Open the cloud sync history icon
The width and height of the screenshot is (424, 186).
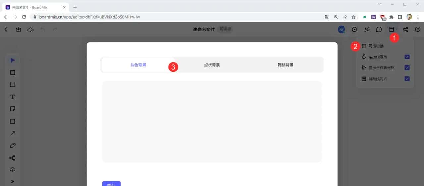[x=30, y=29]
